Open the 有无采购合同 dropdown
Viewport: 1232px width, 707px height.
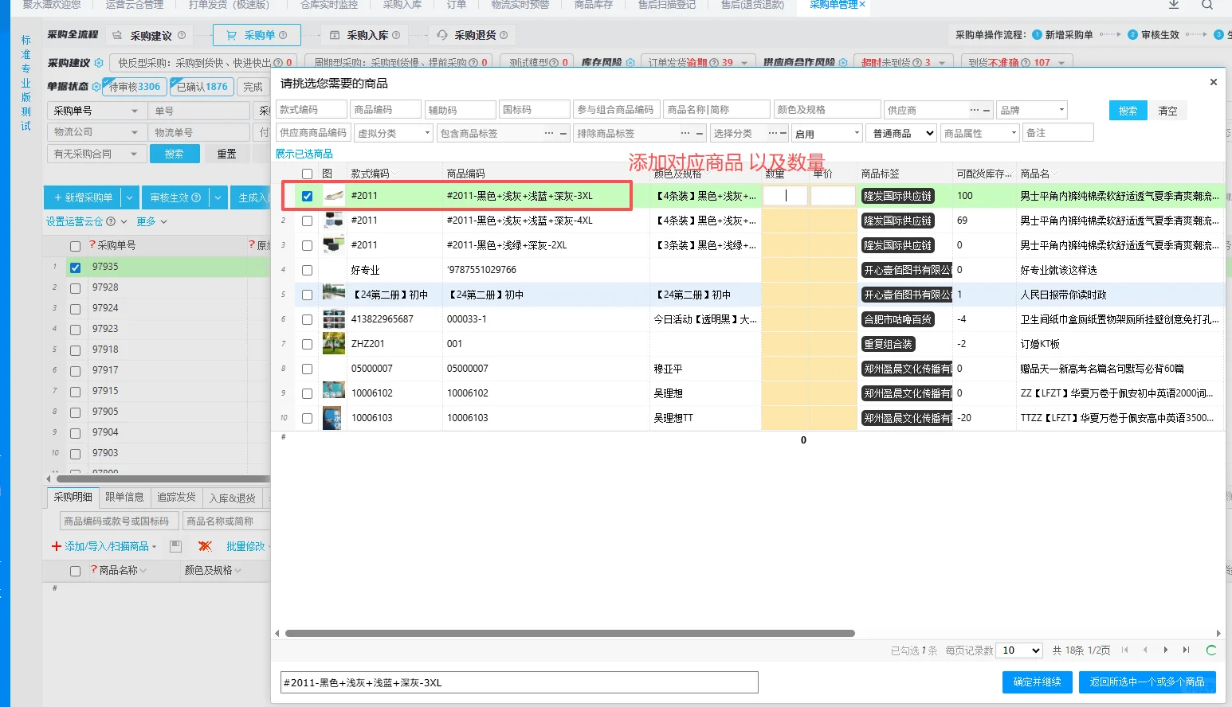pyautogui.click(x=96, y=154)
